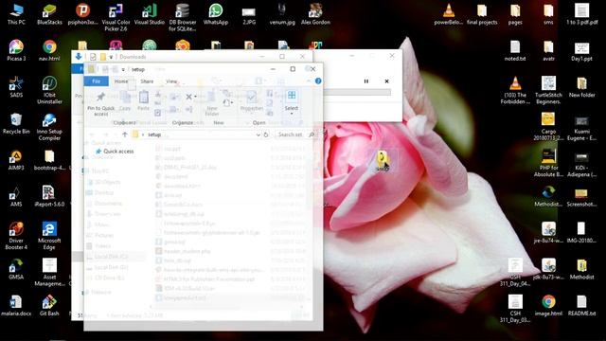Select the AIMP3 desktop icon

coord(16,160)
